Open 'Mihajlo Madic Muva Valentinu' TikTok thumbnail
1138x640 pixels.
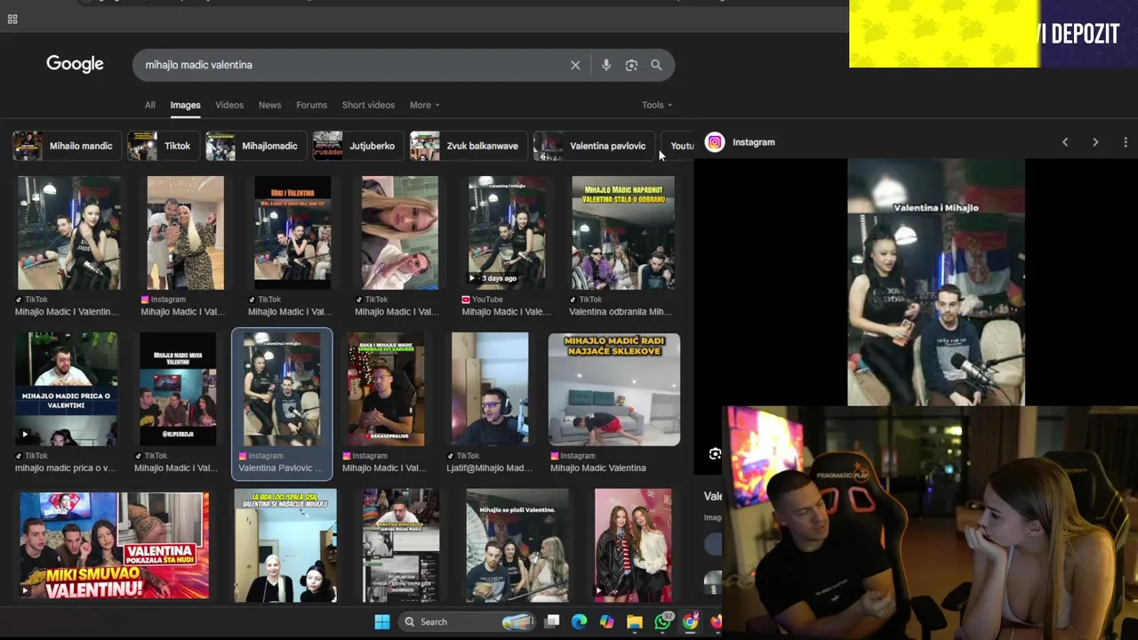[177, 389]
